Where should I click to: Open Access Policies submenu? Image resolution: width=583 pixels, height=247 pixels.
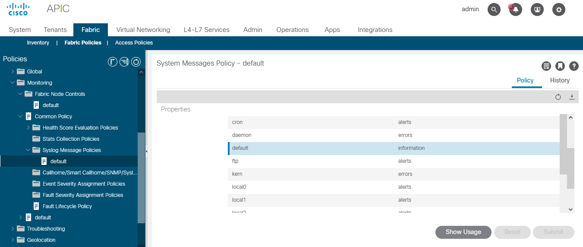point(134,43)
